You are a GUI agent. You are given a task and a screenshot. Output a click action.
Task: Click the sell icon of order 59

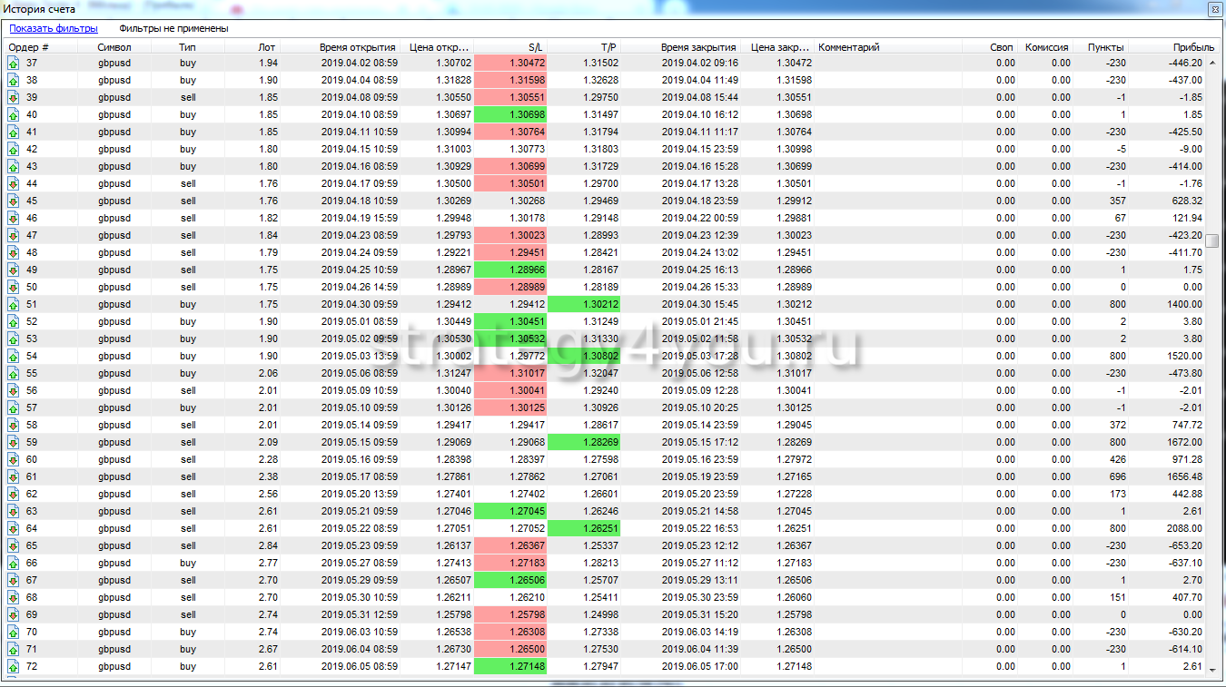14,443
